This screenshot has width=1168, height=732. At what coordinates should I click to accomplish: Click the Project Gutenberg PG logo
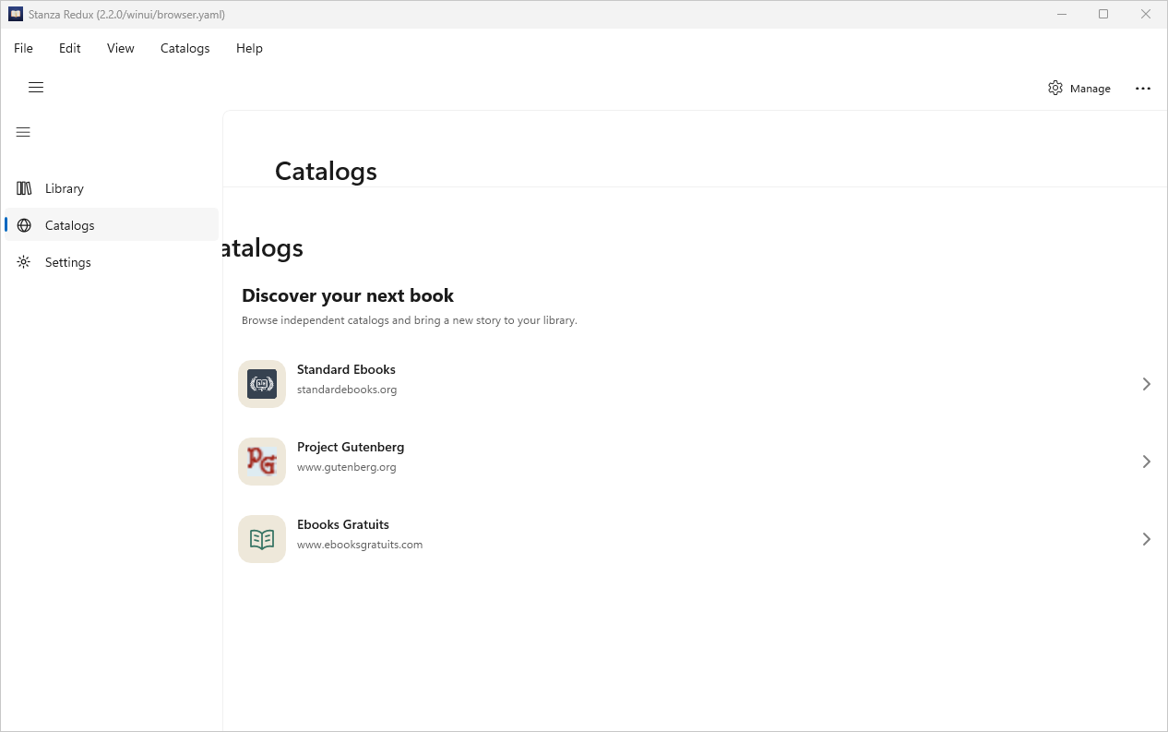coord(262,462)
